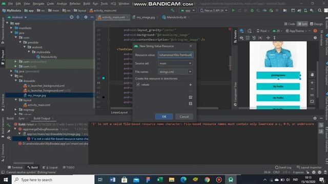Open the app run configuration dropdown

point(188,10)
